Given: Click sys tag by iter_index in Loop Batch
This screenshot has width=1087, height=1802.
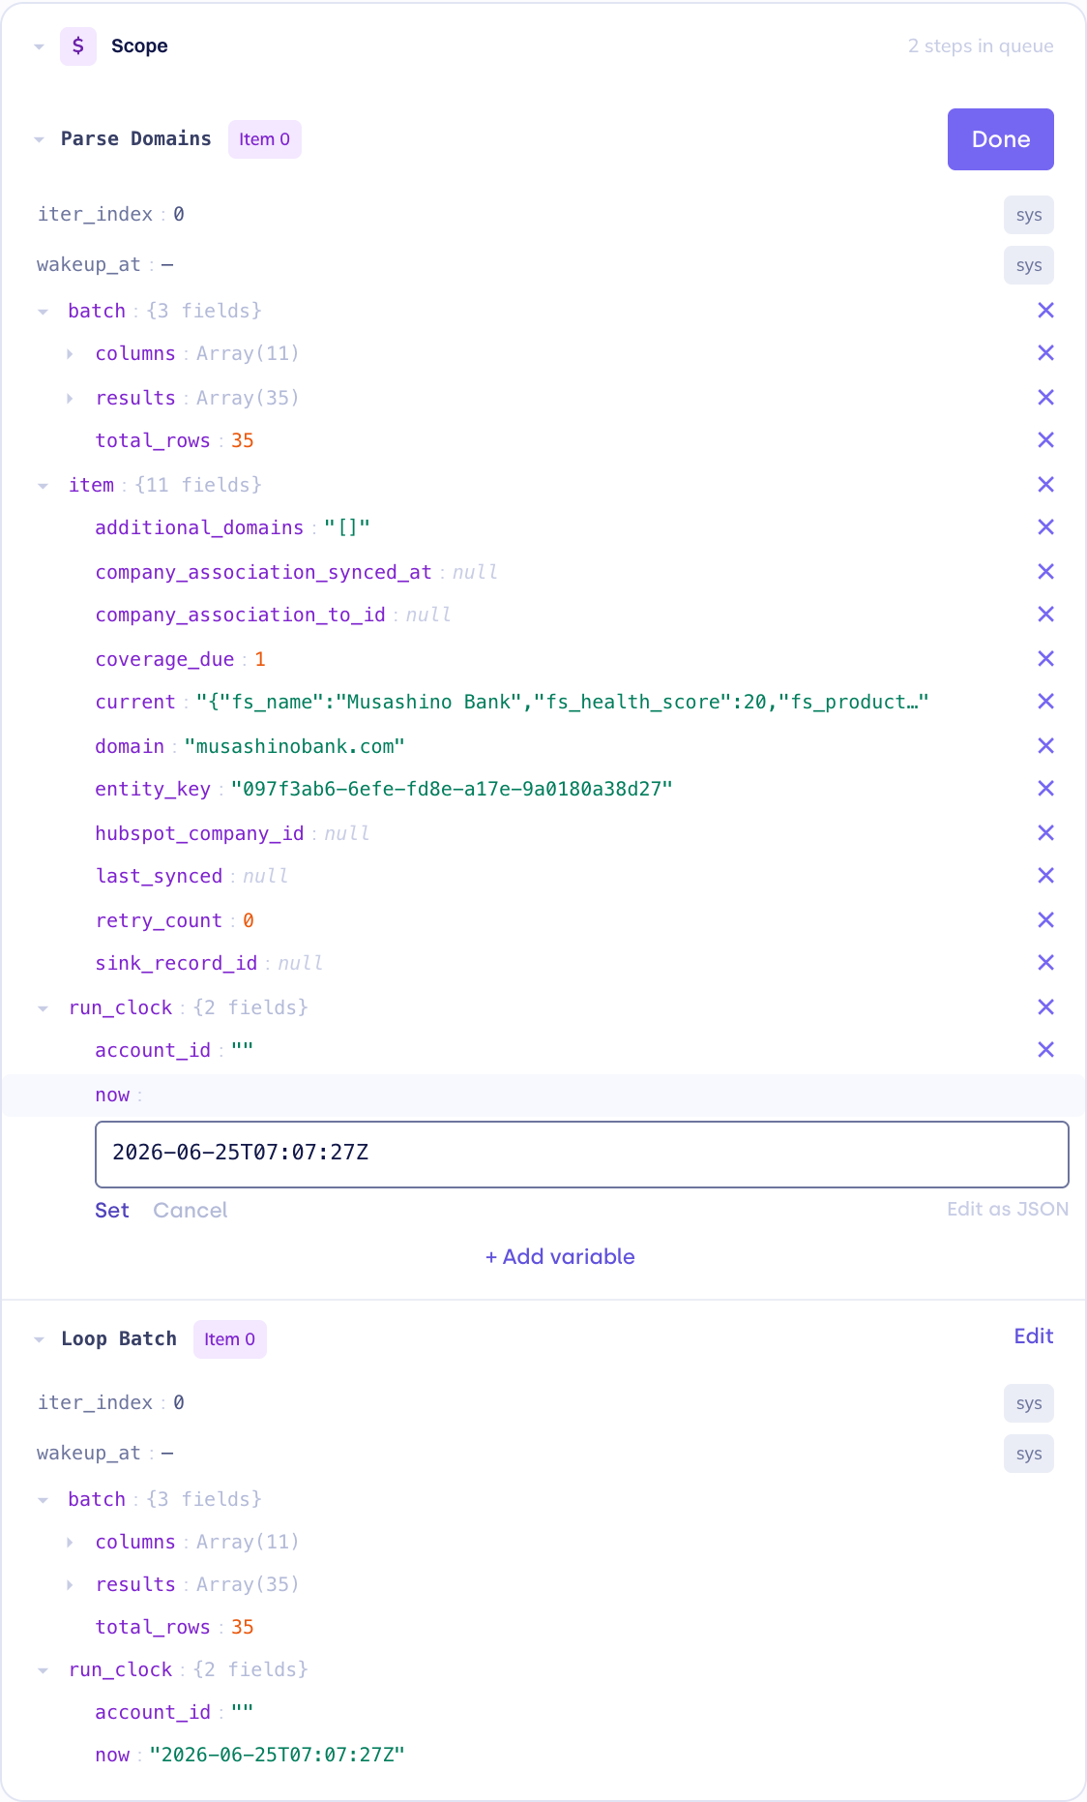Looking at the screenshot, I should click(1029, 1403).
